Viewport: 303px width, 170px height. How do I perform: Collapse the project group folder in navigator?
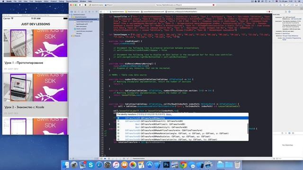[x=71, y=17]
